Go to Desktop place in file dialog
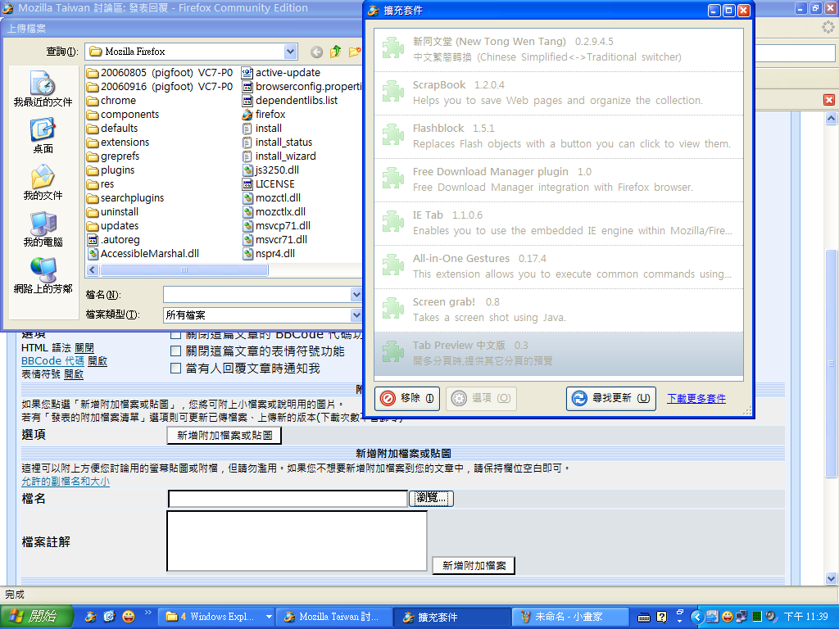Image resolution: width=839 pixels, height=629 pixels. click(x=43, y=136)
